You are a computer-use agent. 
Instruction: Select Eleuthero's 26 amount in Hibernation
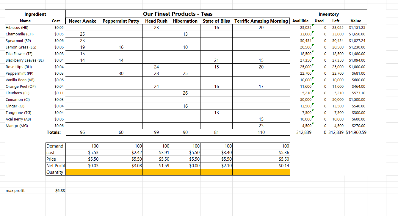point(185,93)
